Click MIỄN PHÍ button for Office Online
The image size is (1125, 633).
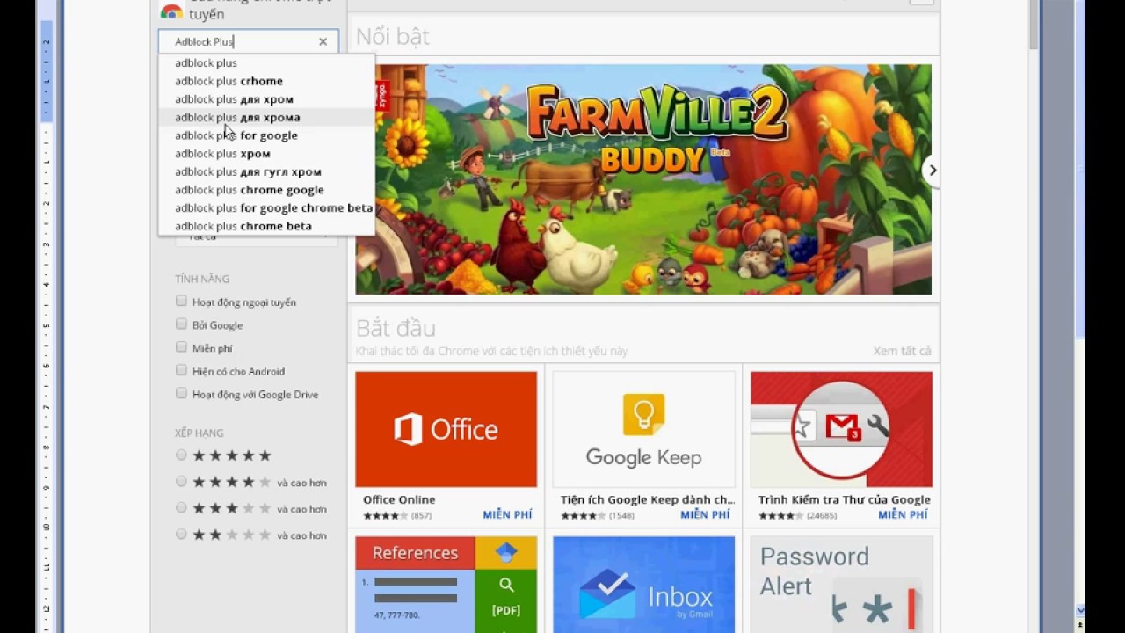pos(507,515)
